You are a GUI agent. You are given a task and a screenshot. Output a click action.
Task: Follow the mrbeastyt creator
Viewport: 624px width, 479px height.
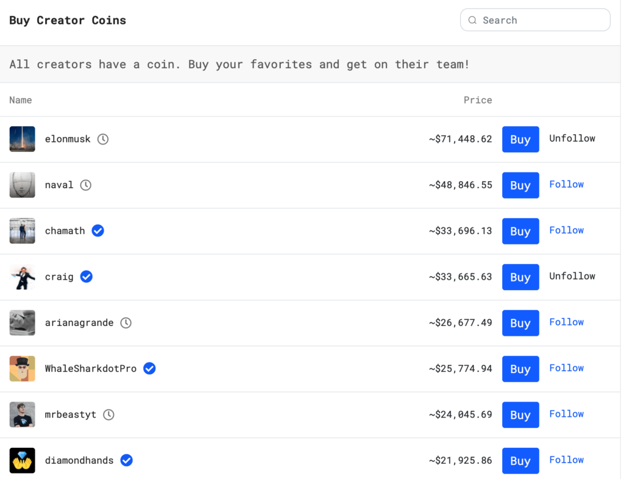[566, 414]
